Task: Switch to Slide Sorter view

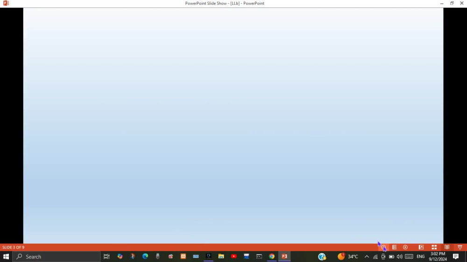Action: tap(434, 247)
